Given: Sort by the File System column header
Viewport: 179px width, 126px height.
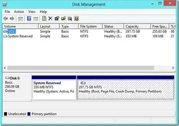Looking at the screenshot, I should point(90,27).
